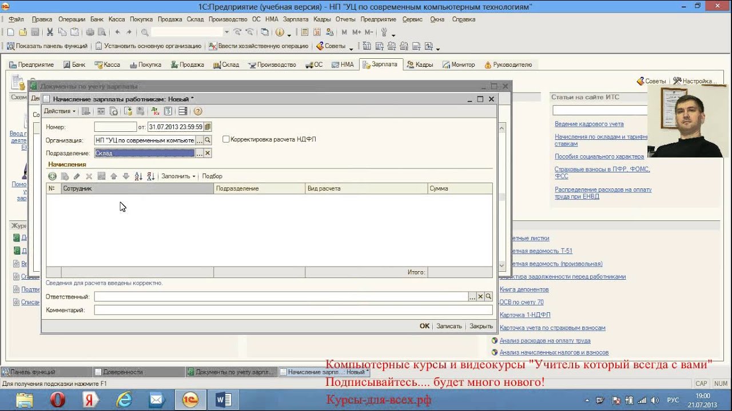Viewport: 732px width, 411px height.
Task: Open the selection ellipsis of Подразделение field
Action: (200, 153)
